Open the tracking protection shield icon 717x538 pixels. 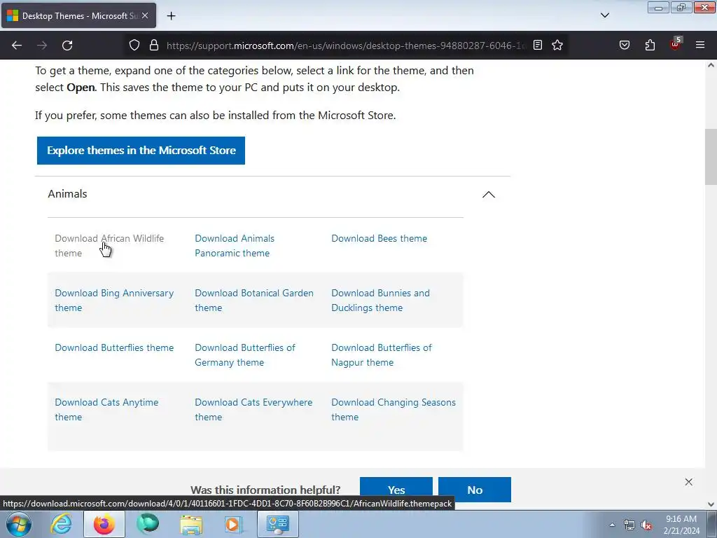134,45
